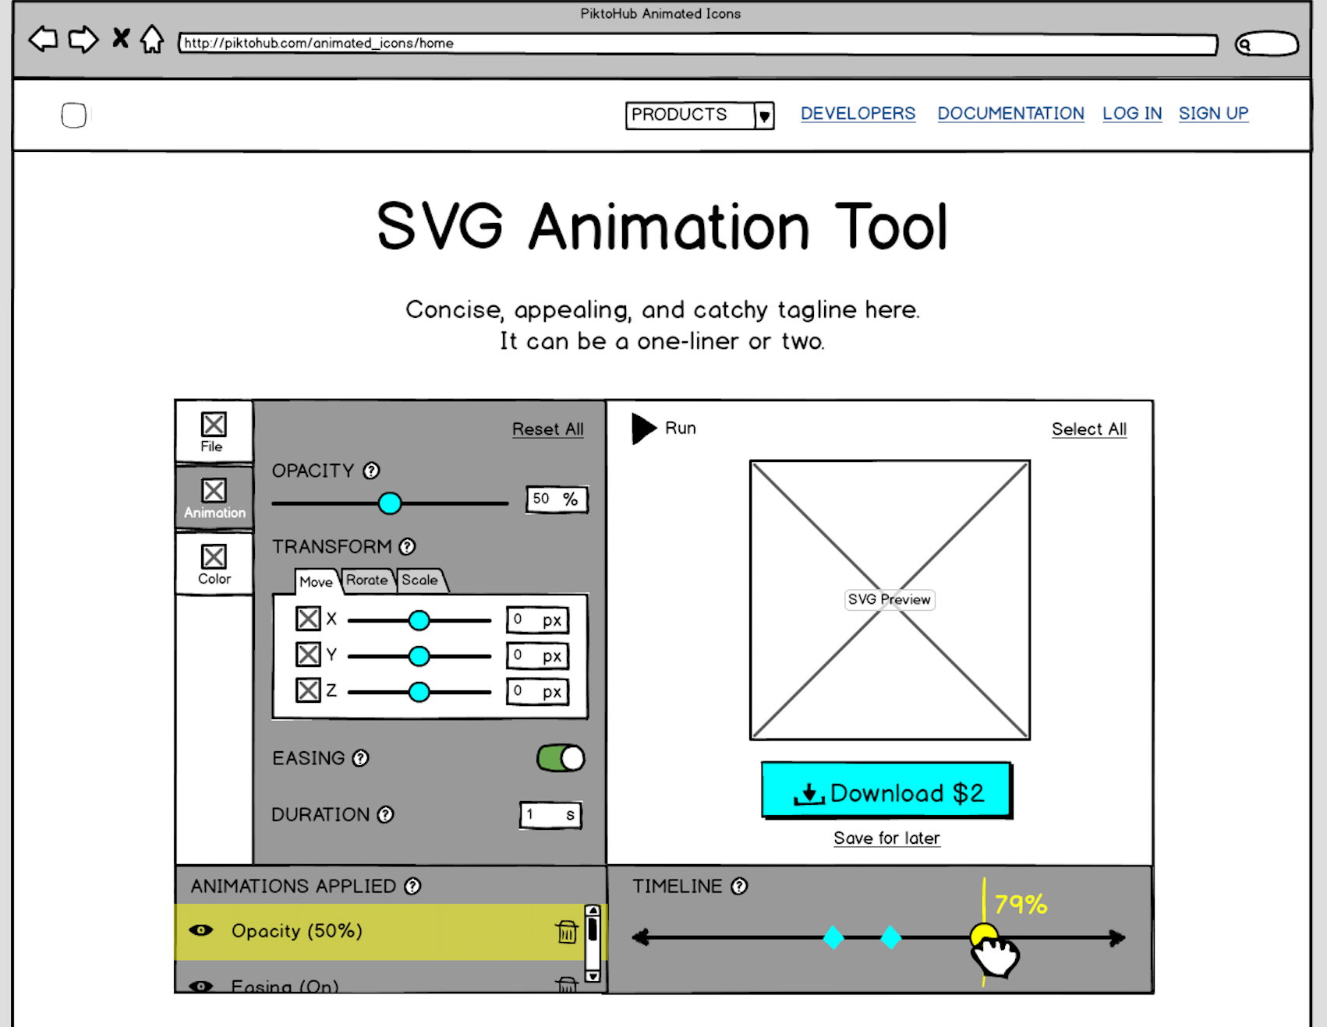
Task: Open the DOCUMENTATION link
Action: (x=1010, y=114)
